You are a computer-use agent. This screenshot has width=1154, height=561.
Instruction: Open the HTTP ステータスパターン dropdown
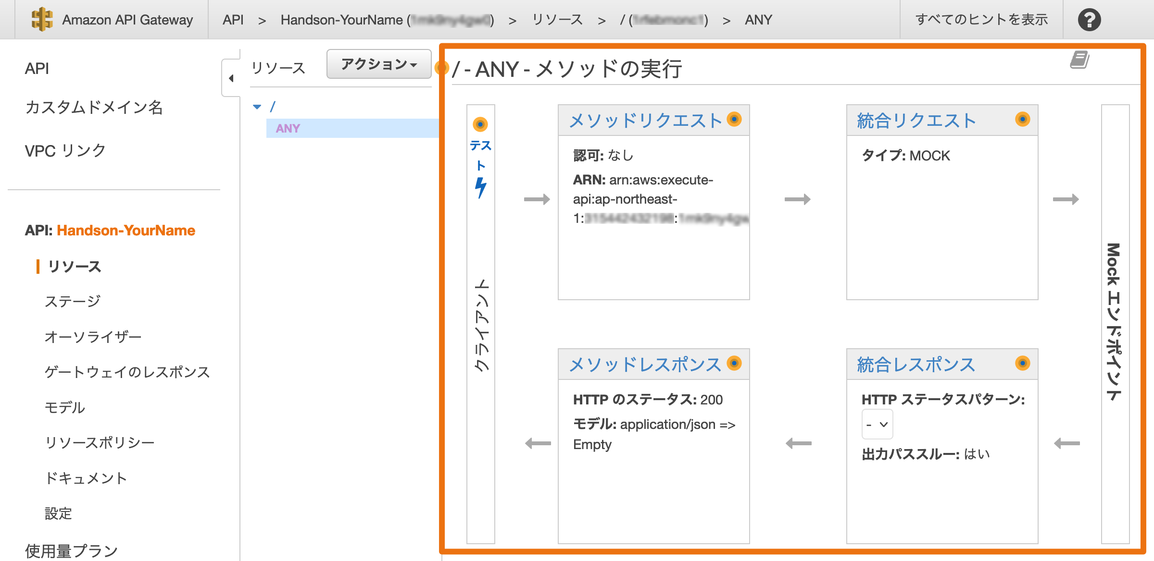(877, 424)
